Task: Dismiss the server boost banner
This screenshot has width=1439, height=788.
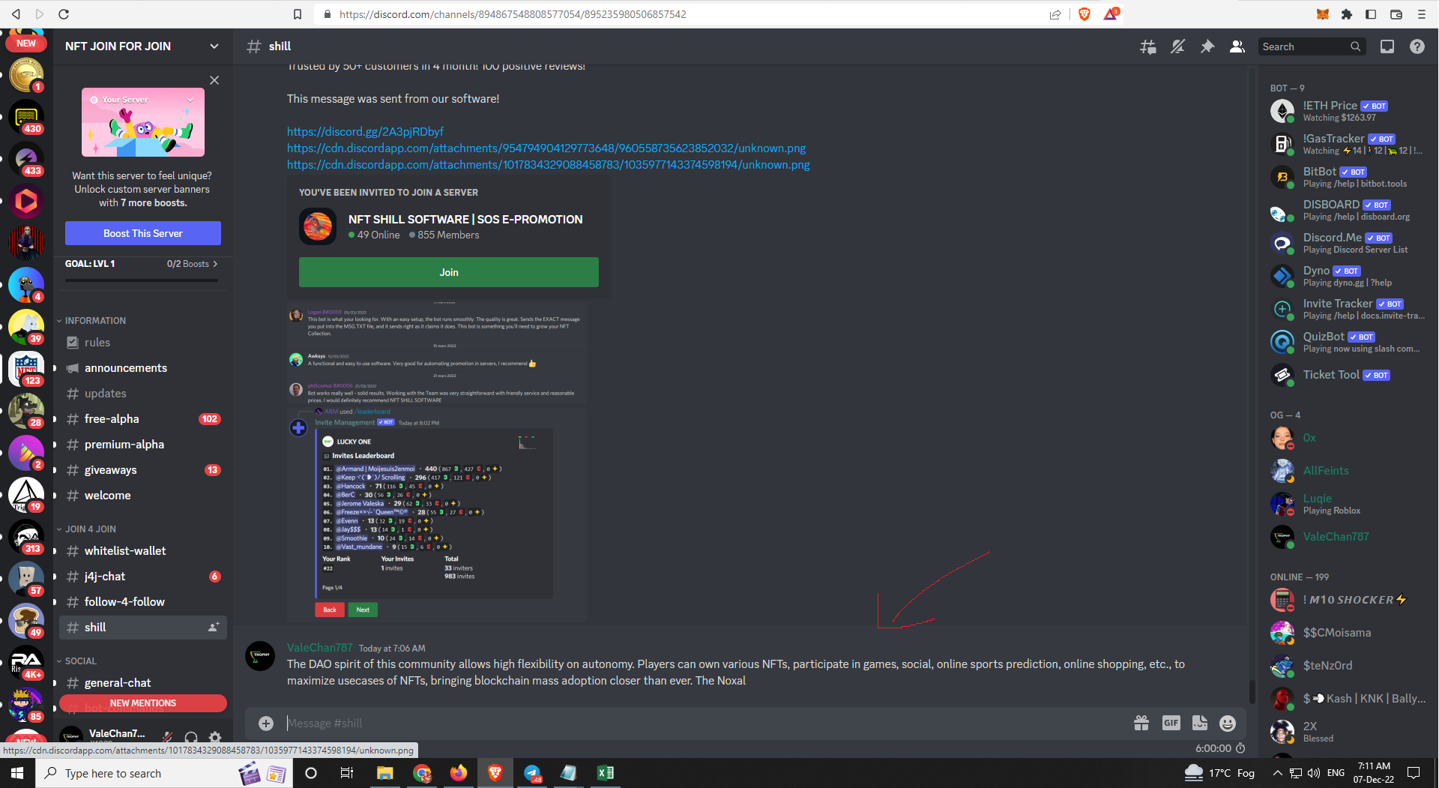Action: 214,80
